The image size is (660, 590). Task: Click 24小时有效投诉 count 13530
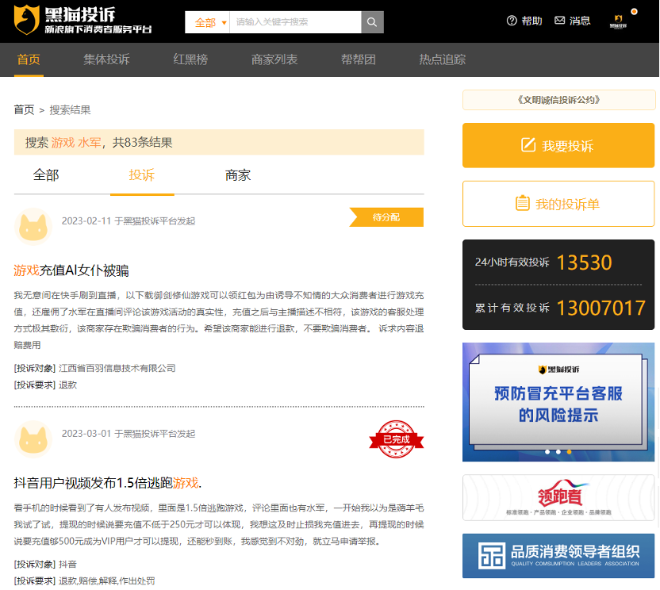point(584,262)
